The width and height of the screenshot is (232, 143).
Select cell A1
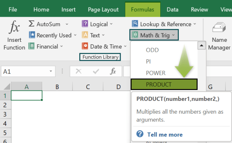tap(27, 95)
